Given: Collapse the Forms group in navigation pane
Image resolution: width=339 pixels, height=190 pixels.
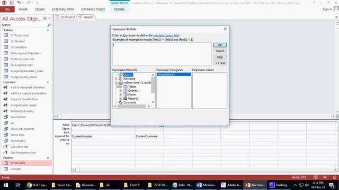Looking at the screenshot, I should click(48, 158).
